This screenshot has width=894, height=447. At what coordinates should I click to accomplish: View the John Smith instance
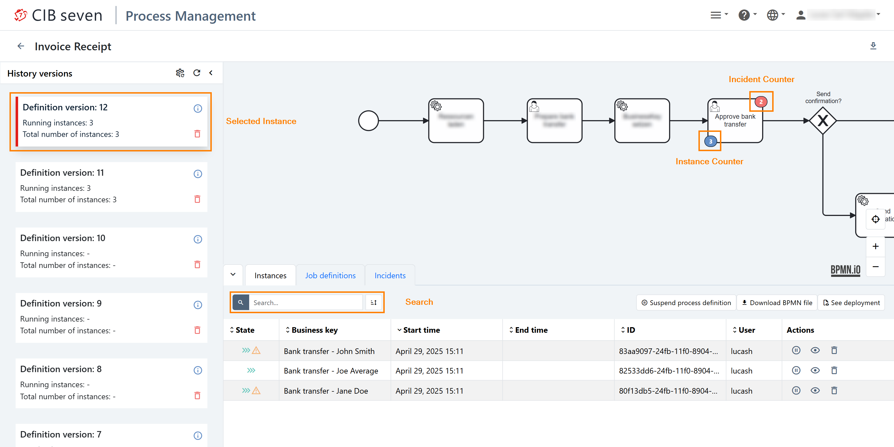[x=815, y=350]
